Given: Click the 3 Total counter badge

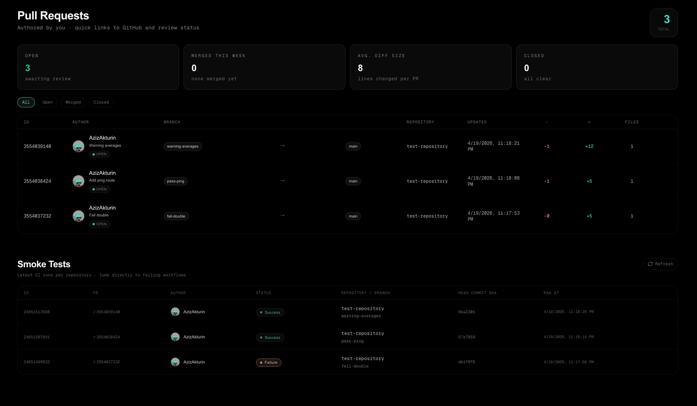Looking at the screenshot, I should tap(664, 23).
